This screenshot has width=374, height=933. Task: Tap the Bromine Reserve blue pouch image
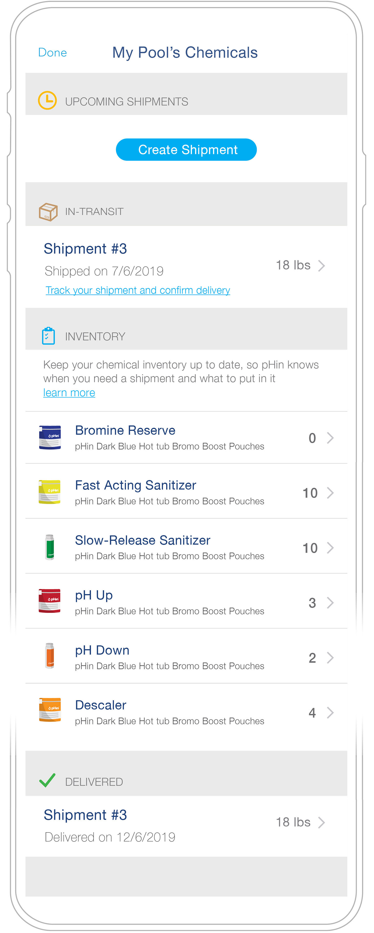coord(50,437)
